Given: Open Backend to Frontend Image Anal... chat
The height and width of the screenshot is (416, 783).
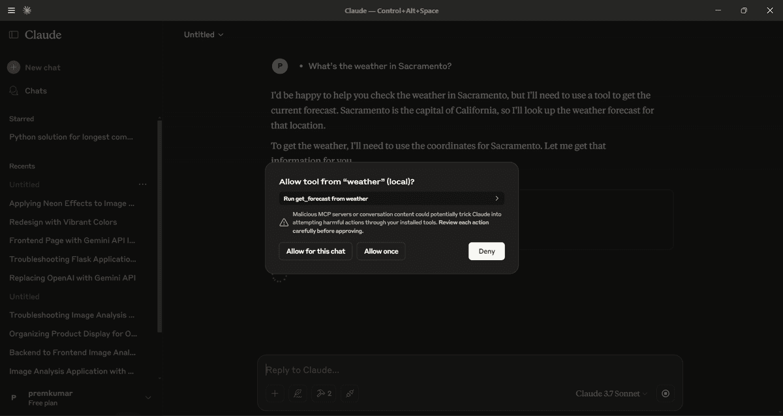Looking at the screenshot, I should point(72,352).
